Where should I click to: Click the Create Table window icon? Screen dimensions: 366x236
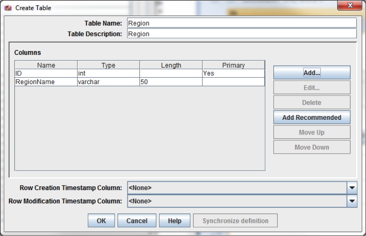pyautogui.click(x=8, y=8)
